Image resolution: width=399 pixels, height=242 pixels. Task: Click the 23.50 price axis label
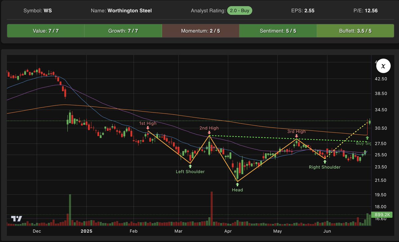[381, 167]
